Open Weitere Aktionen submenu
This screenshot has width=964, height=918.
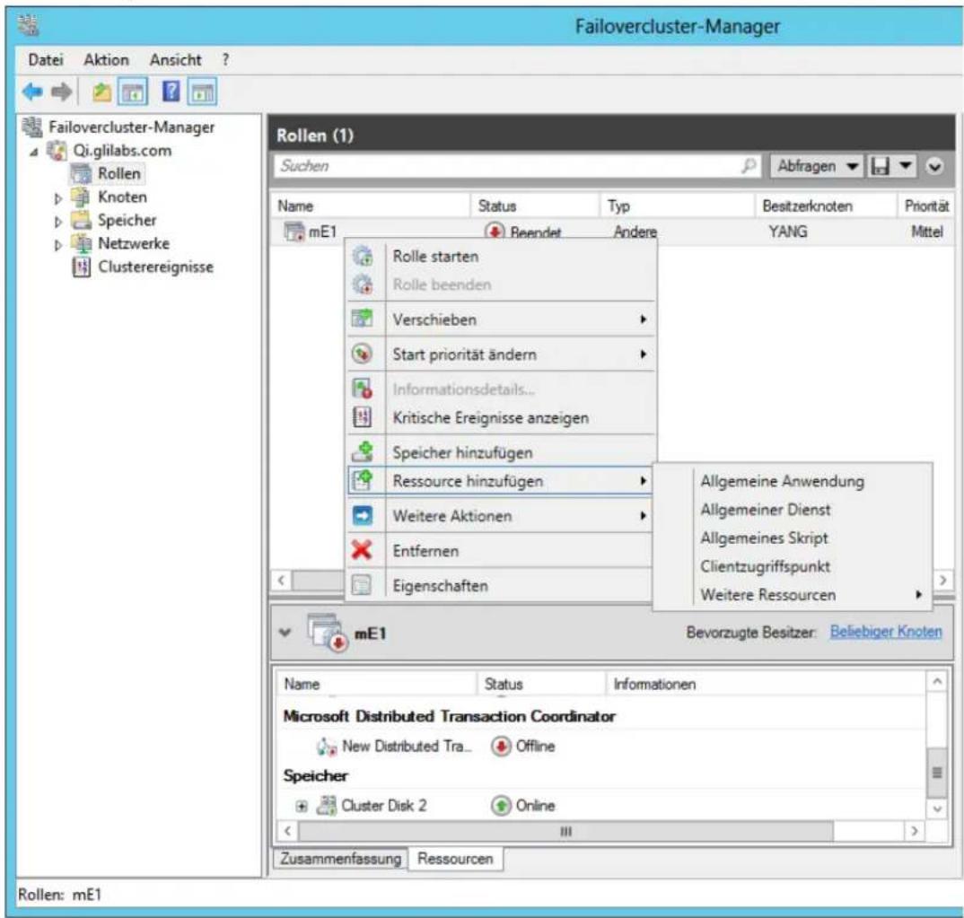(x=501, y=516)
